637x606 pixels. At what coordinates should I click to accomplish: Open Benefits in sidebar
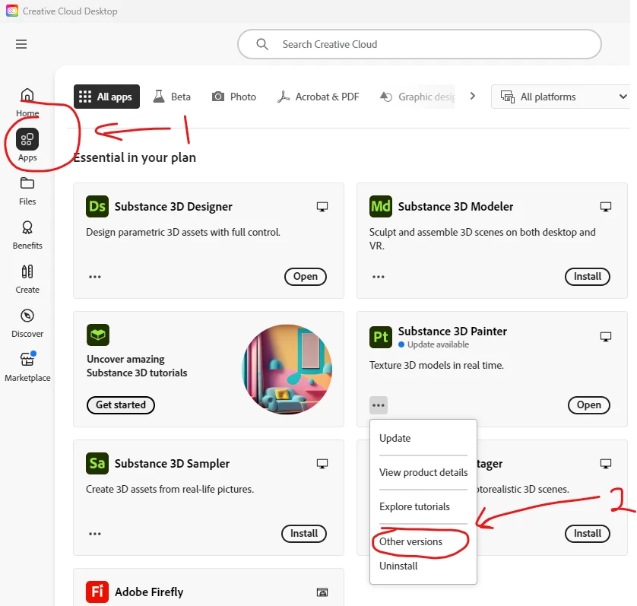click(27, 235)
